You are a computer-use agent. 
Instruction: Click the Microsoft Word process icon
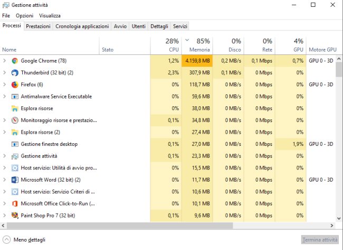tap(15, 179)
